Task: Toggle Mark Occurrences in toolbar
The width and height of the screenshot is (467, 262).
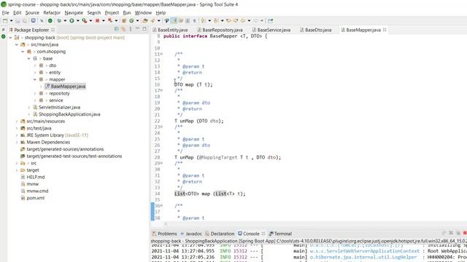Action: pyautogui.click(x=174, y=21)
